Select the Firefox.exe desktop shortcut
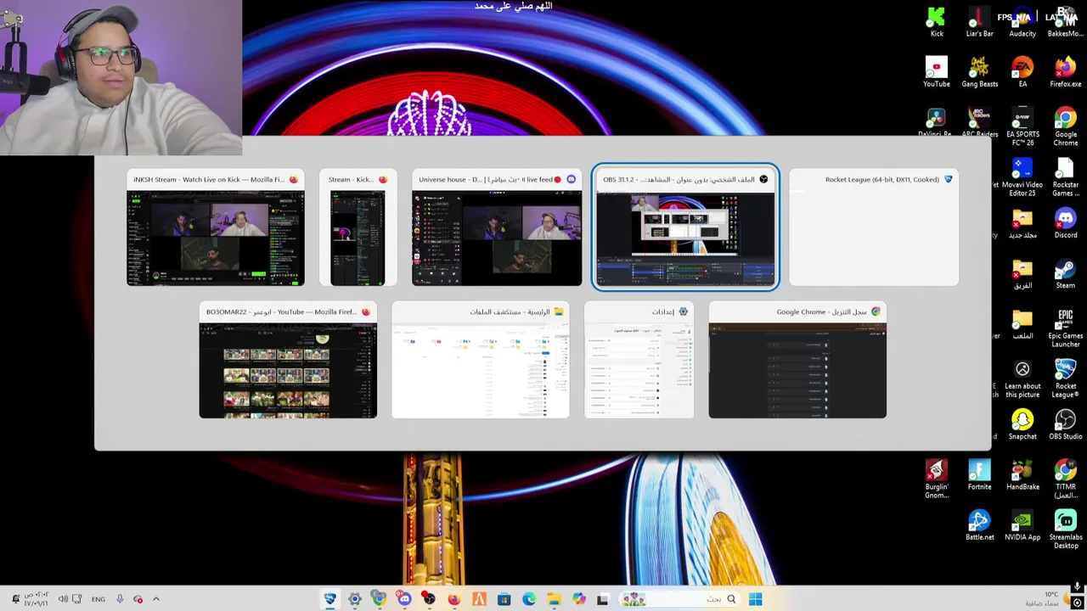Viewport: 1087px width, 611px height. [x=1065, y=72]
